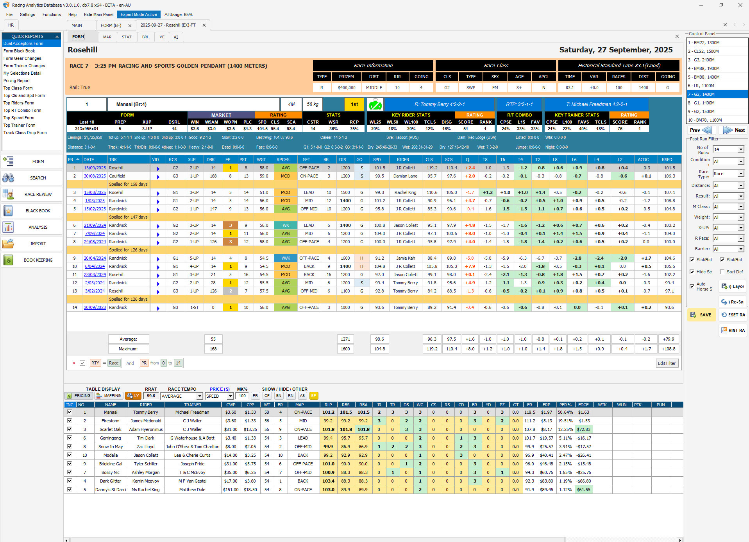Open the Condition filter dropdown
The height and width of the screenshot is (542, 749).
click(x=740, y=162)
